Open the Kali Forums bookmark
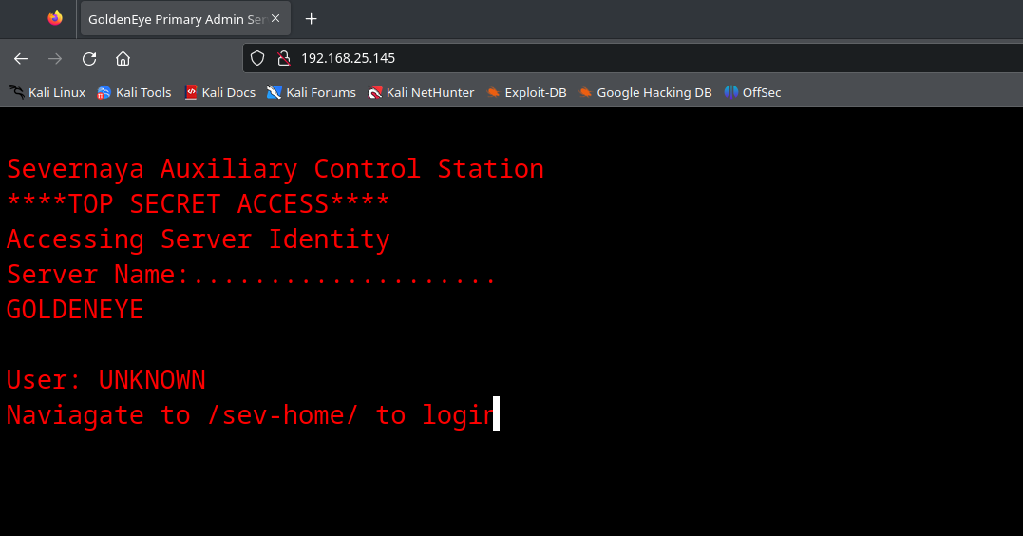 pos(312,93)
